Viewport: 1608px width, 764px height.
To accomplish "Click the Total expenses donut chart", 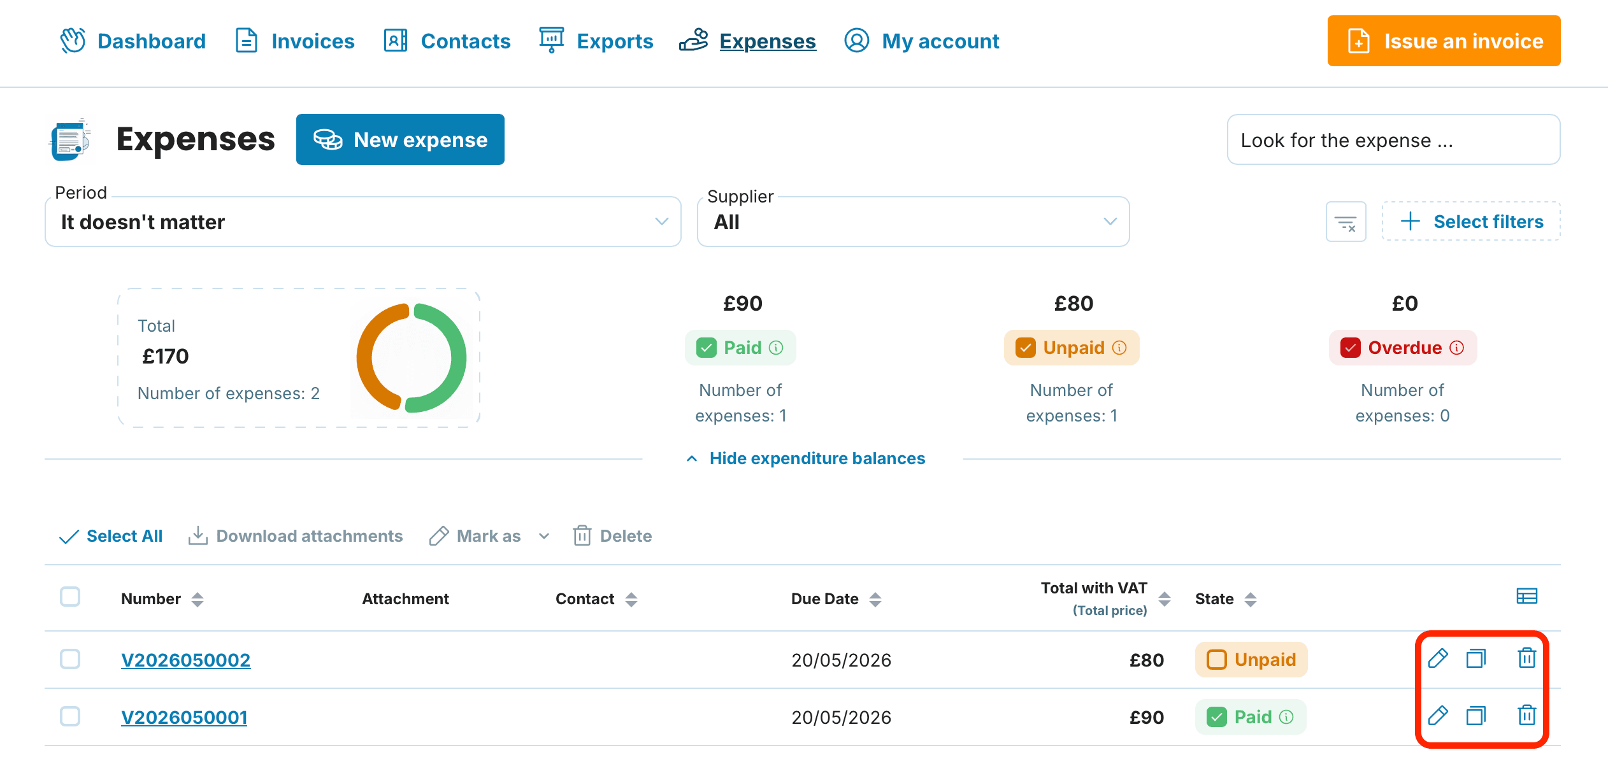I will [412, 358].
